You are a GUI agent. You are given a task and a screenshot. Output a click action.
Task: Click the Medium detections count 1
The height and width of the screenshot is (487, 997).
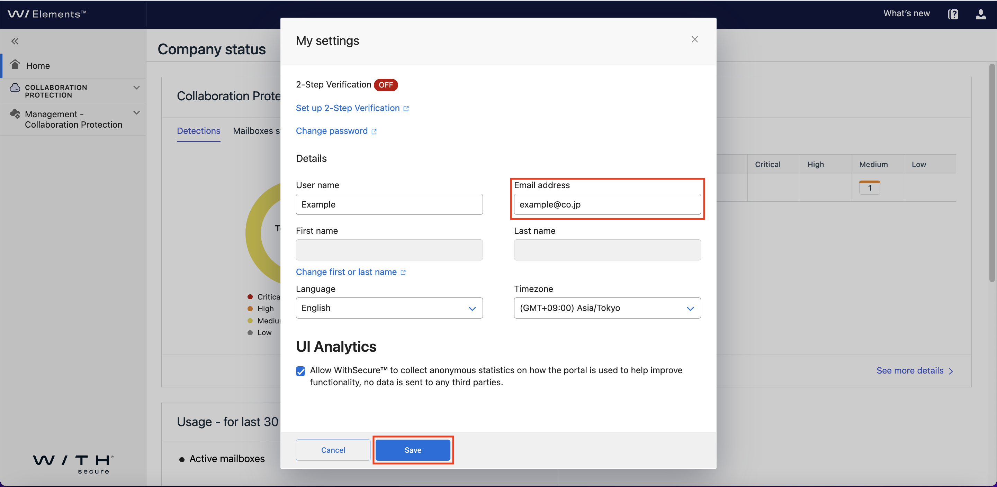(869, 188)
